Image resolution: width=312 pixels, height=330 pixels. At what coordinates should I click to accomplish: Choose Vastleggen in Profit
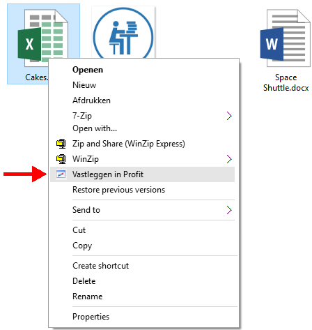pyautogui.click(x=143, y=174)
